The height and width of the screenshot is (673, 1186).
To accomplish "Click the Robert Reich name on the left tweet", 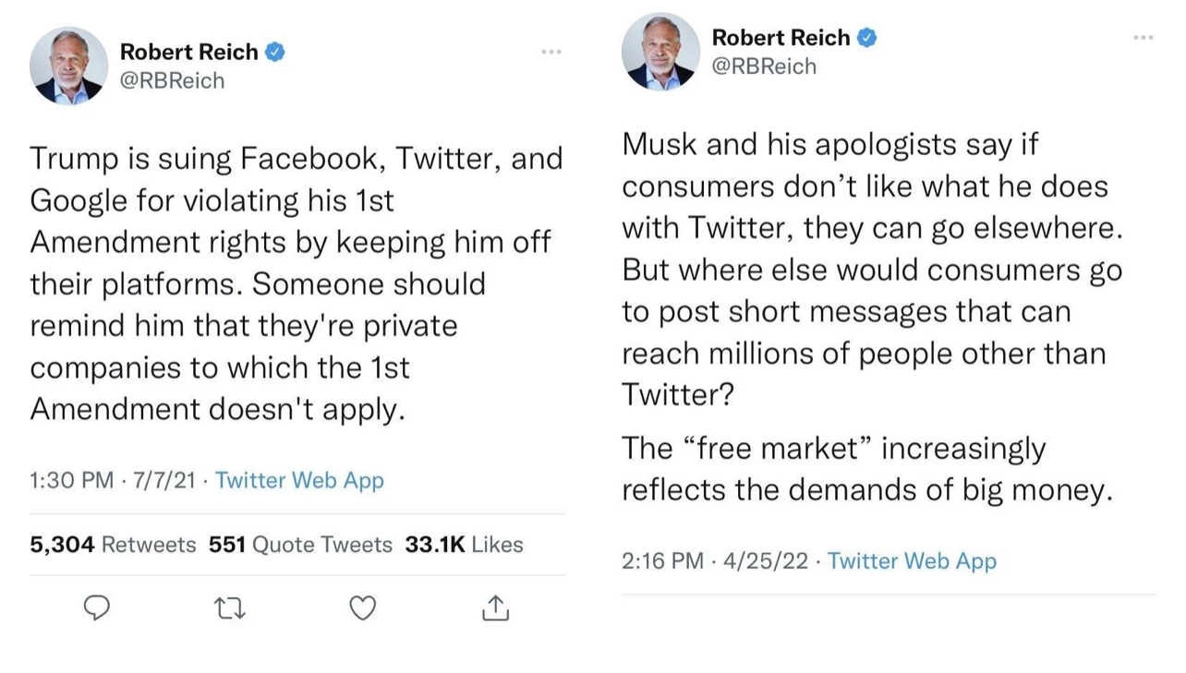I will point(188,53).
